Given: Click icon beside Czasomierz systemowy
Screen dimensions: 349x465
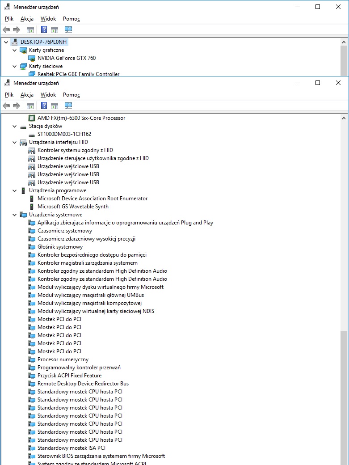Looking at the screenshot, I should (32, 231).
